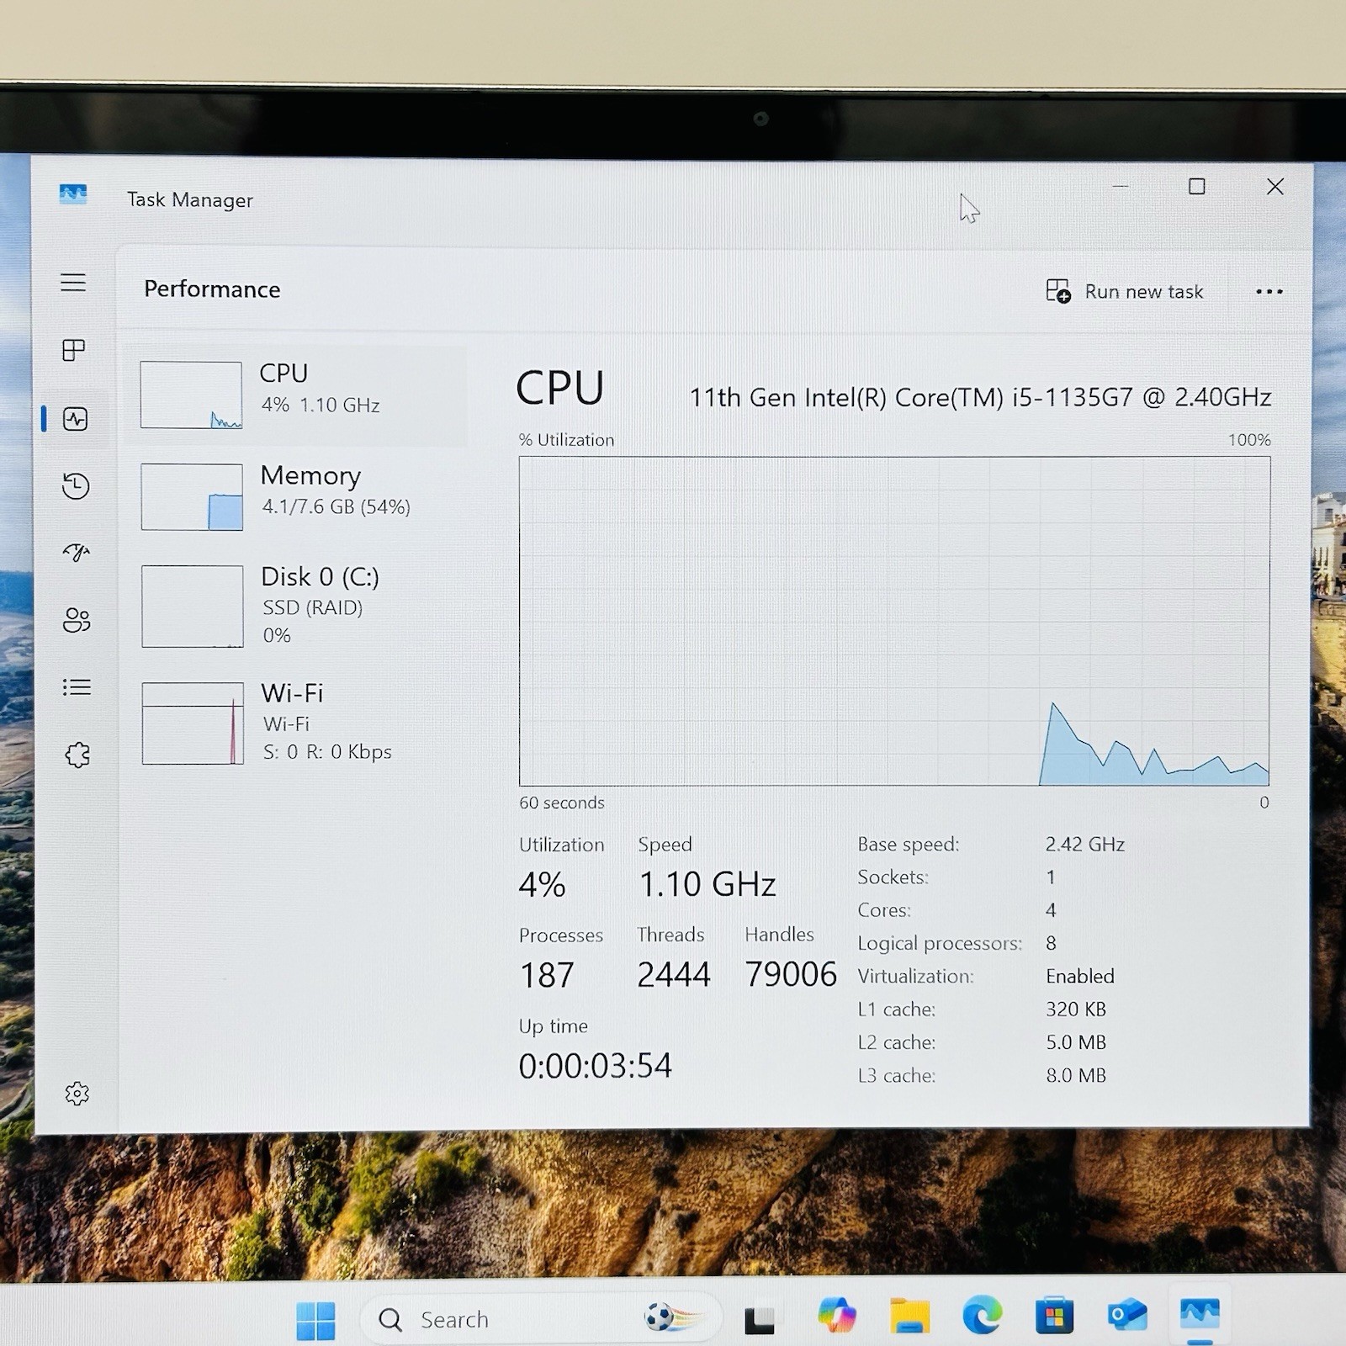Screen dimensions: 1346x1346
Task: Open Microsoft Store from the taskbar
Action: tap(1054, 1315)
